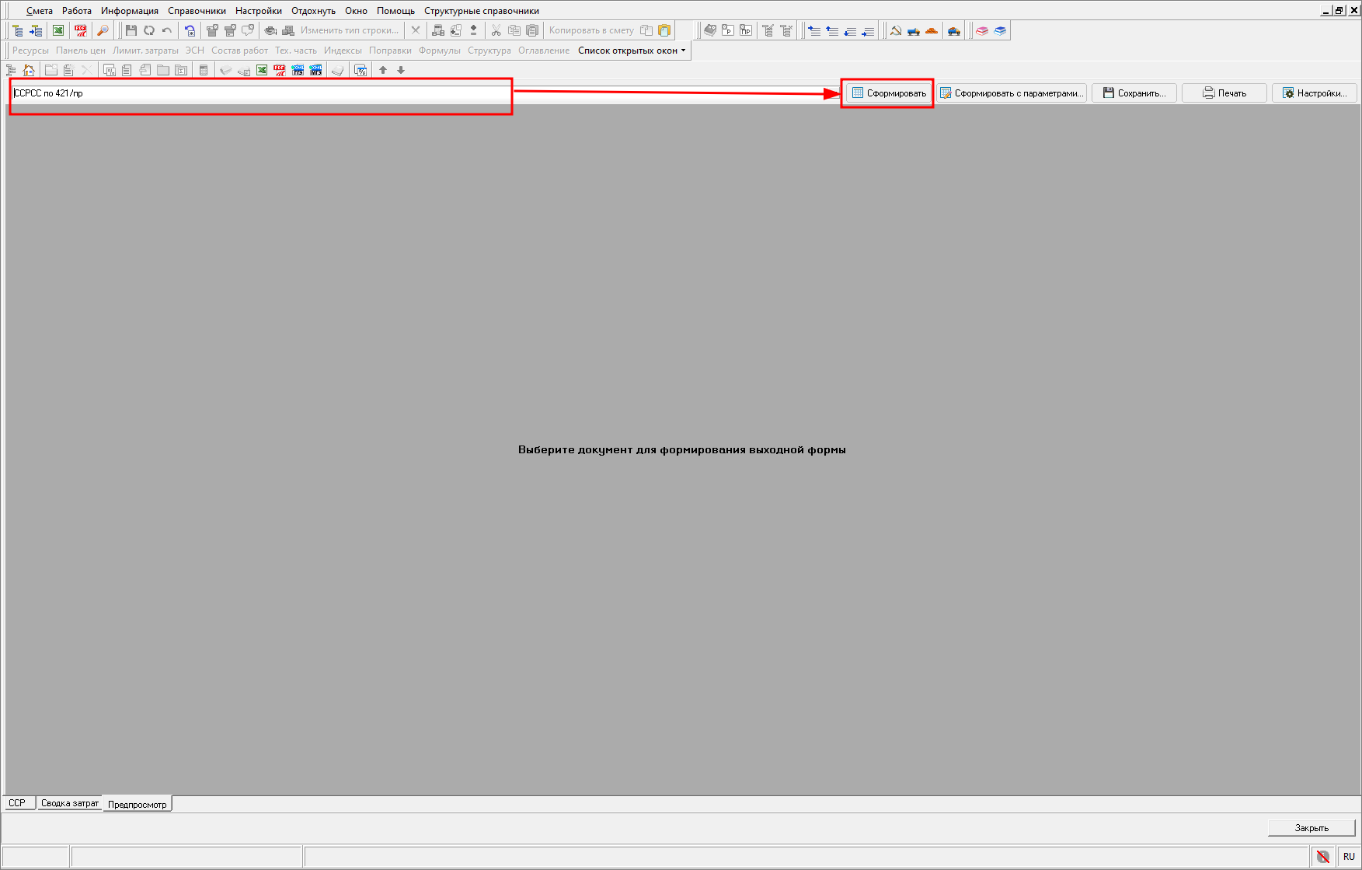The height and width of the screenshot is (870, 1362).
Task: Click the Копировать в смету toolbar item
Action: (591, 30)
